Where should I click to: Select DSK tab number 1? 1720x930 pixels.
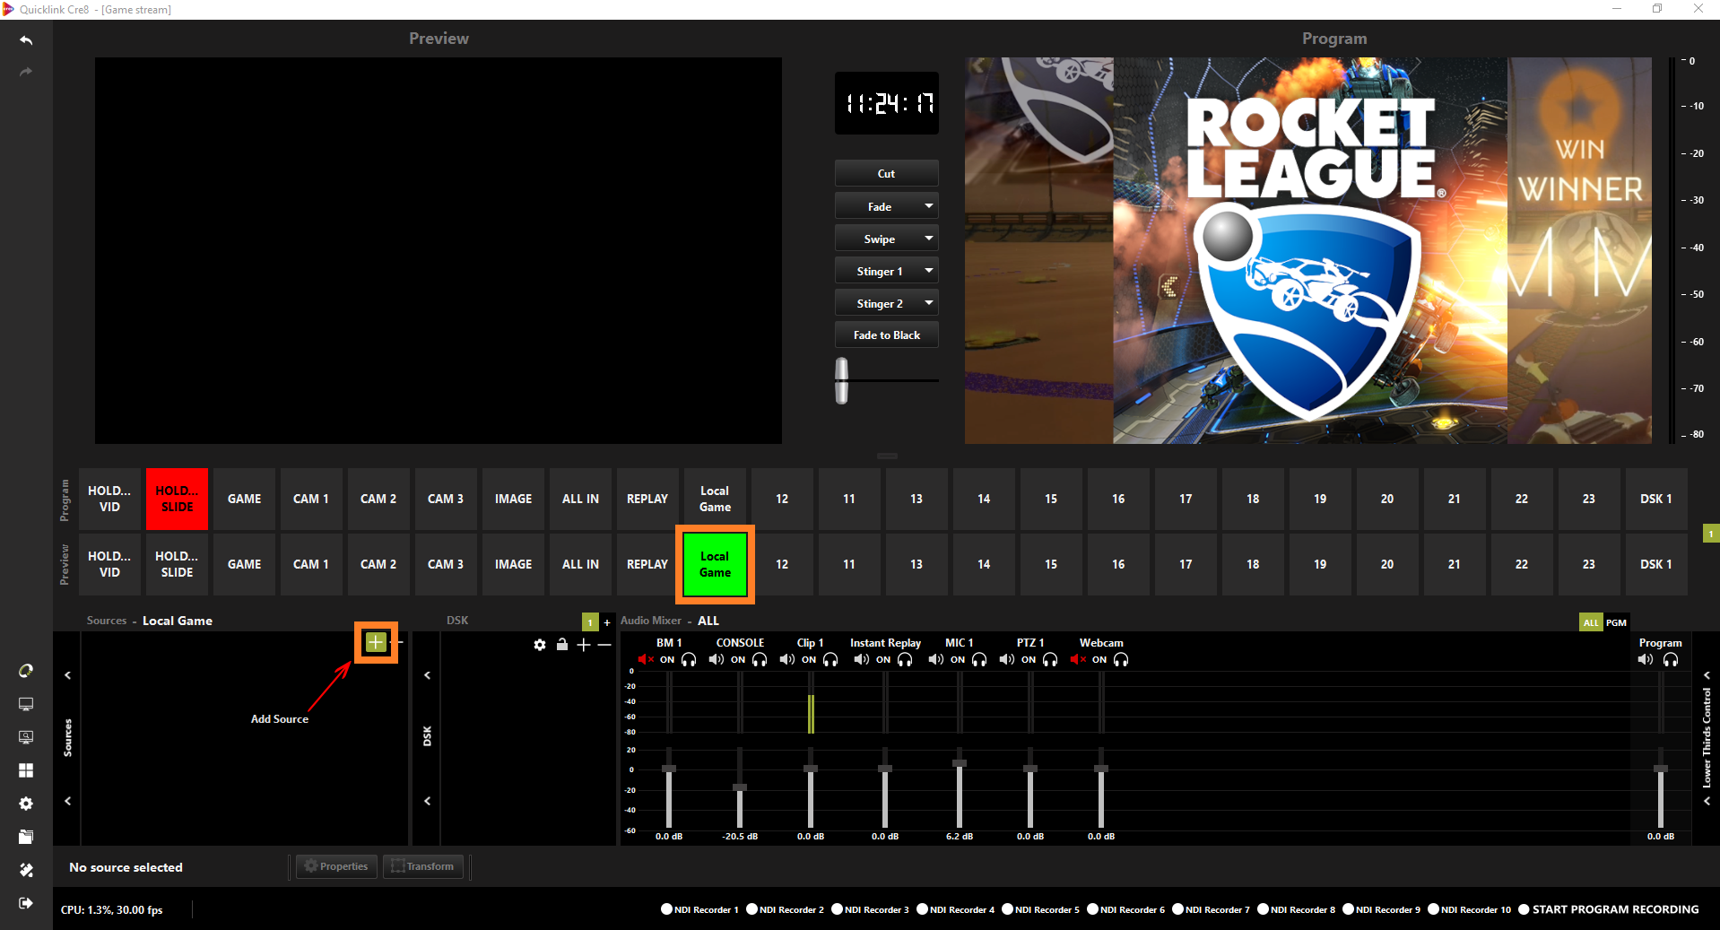[x=590, y=622]
